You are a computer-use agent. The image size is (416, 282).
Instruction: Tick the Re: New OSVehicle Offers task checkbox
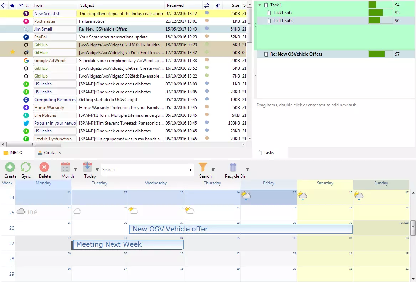(x=266, y=54)
